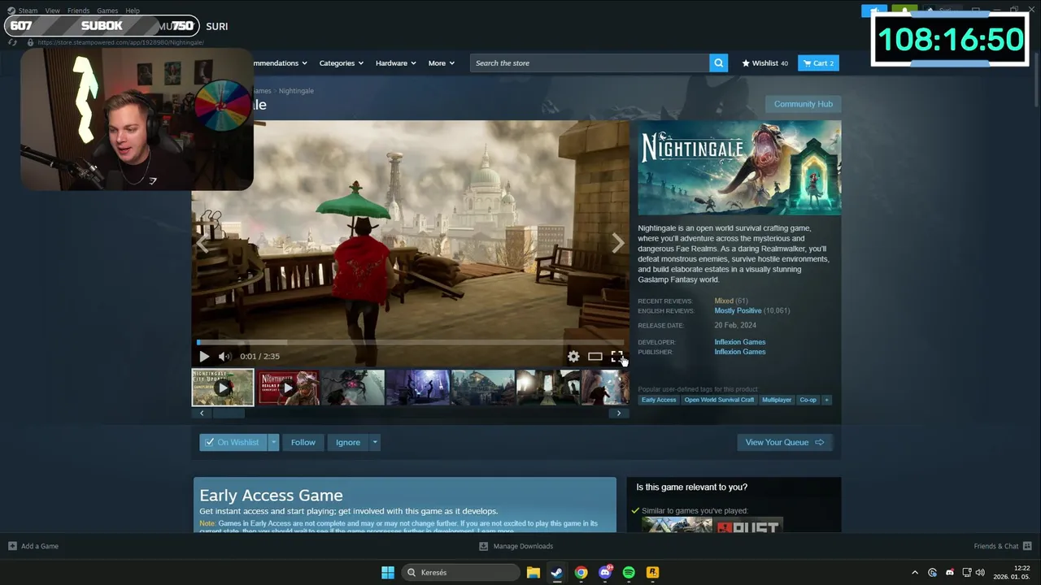Open the video settings gear
The width and height of the screenshot is (1041, 585).
pos(573,356)
